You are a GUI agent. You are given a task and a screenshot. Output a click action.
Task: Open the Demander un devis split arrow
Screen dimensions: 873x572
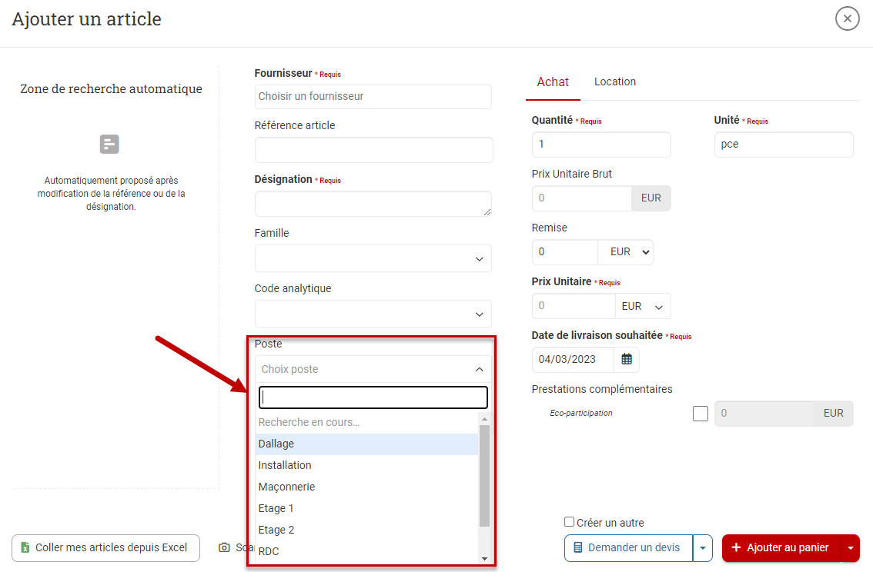702,547
